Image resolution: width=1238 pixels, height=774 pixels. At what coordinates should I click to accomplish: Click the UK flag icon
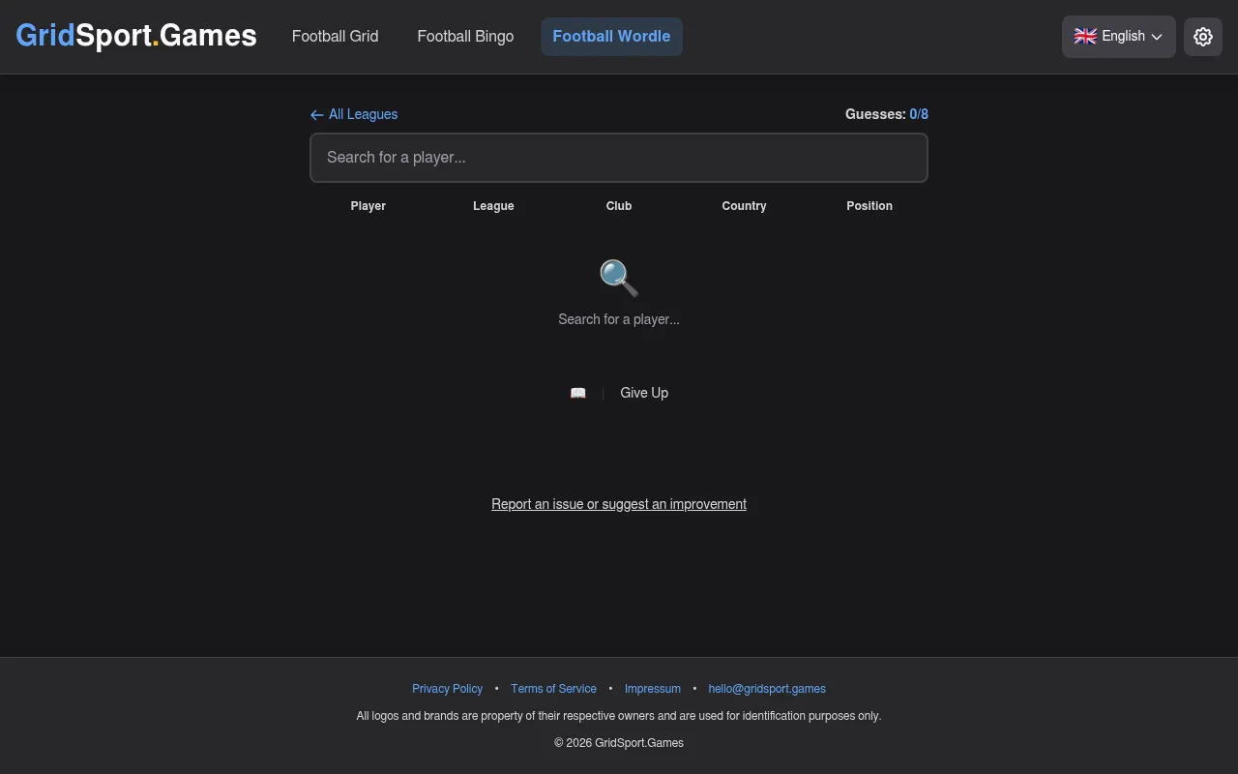[1085, 36]
